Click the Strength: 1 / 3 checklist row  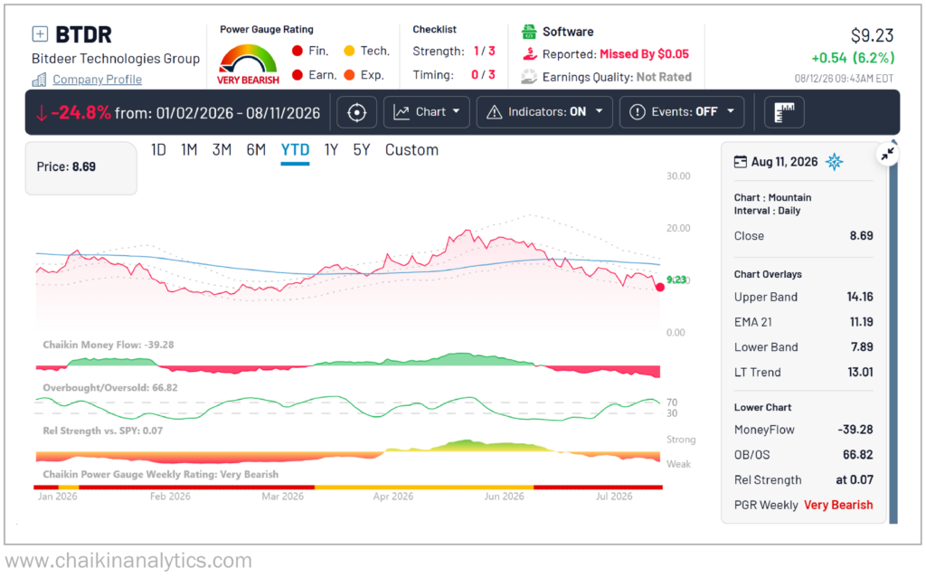(x=454, y=52)
